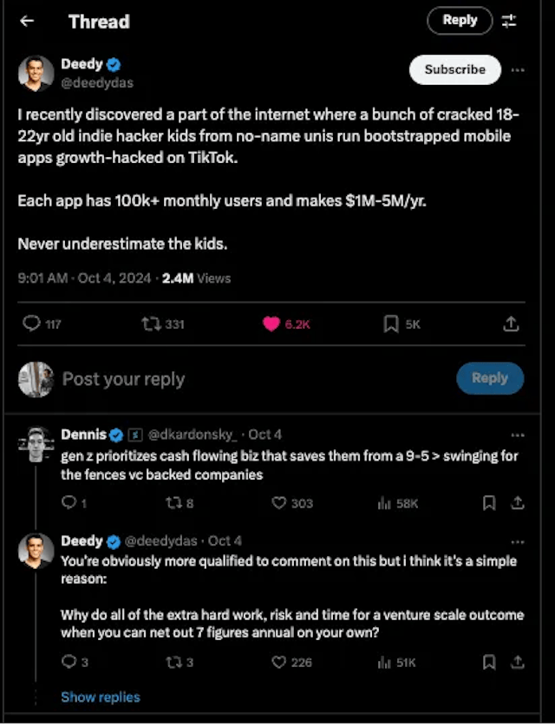The height and width of the screenshot is (726, 555).
Task: Open comments on Deedy's main post
Action: click(x=32, y=324)
